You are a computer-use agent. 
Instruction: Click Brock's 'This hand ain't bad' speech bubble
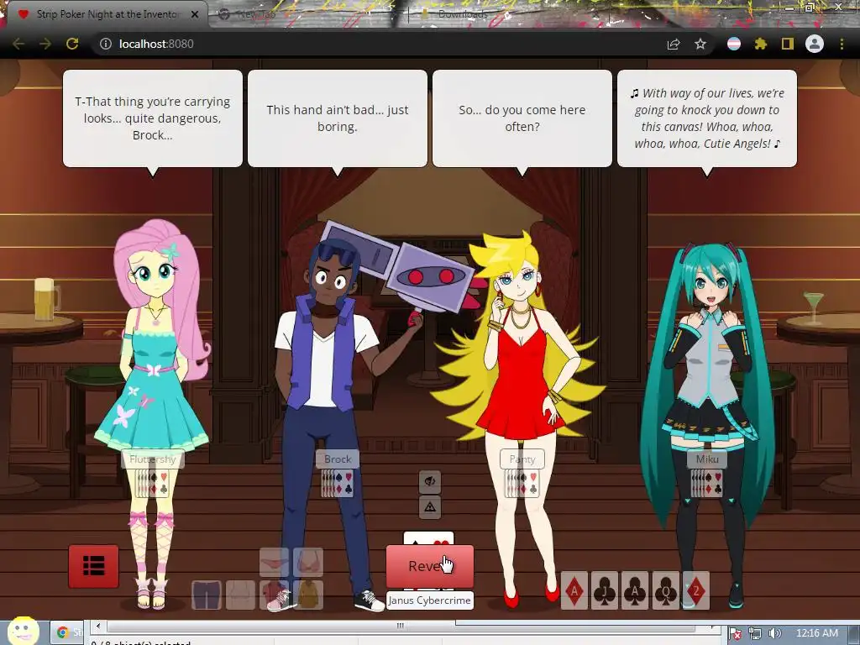coord(338,118)
